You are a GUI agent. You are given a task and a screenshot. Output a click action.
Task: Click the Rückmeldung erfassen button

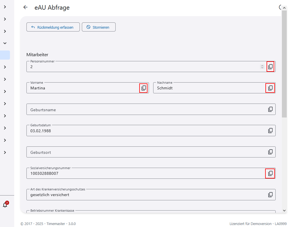coord(53,27)
